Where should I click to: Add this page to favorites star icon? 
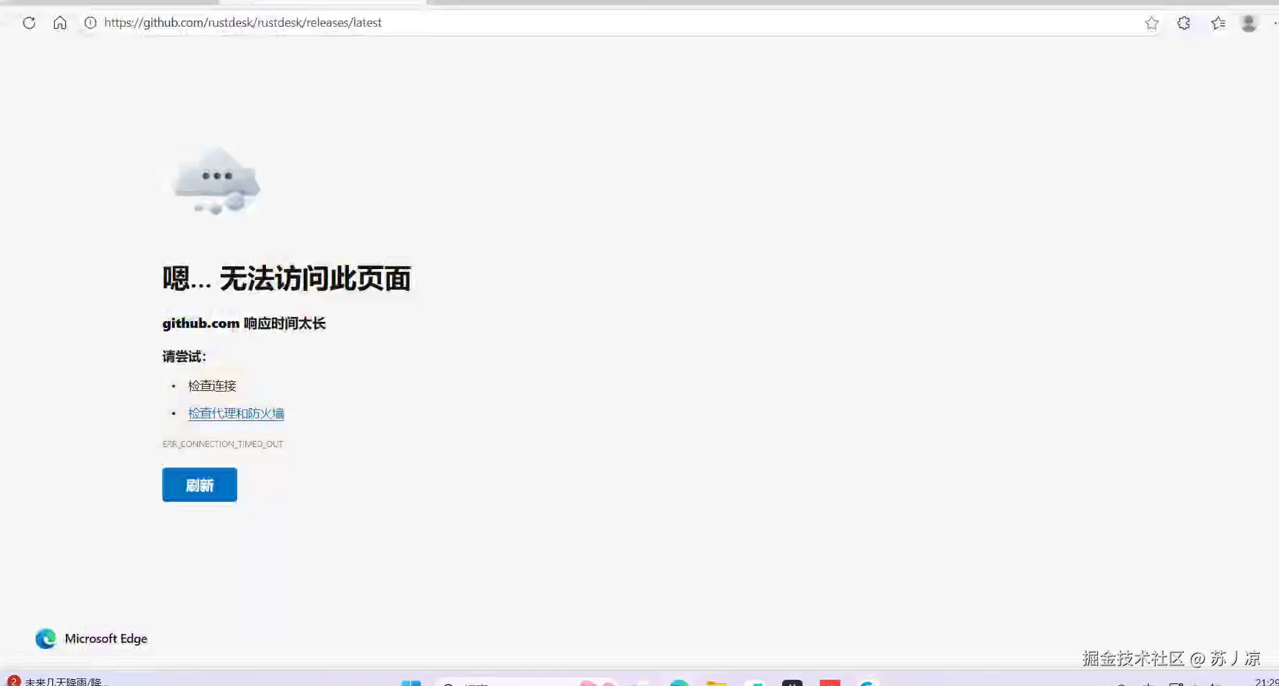click(x=1152, y=23)
